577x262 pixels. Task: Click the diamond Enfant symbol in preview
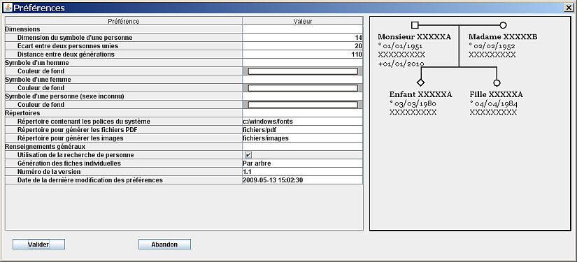pyautogui.click(x=420, y=82)
